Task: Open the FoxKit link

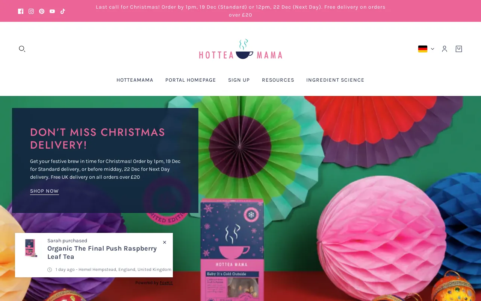Action: [x=166, y=283]
